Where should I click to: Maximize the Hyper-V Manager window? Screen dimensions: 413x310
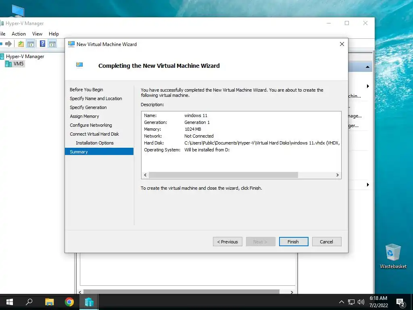coord(347,23)
